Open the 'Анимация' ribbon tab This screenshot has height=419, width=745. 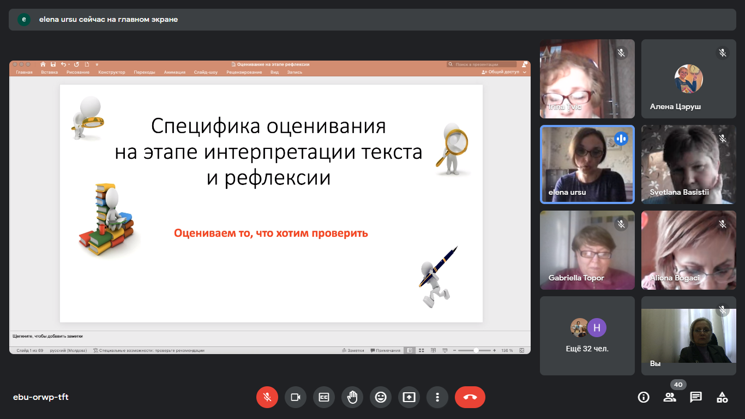tap(175, 72)
